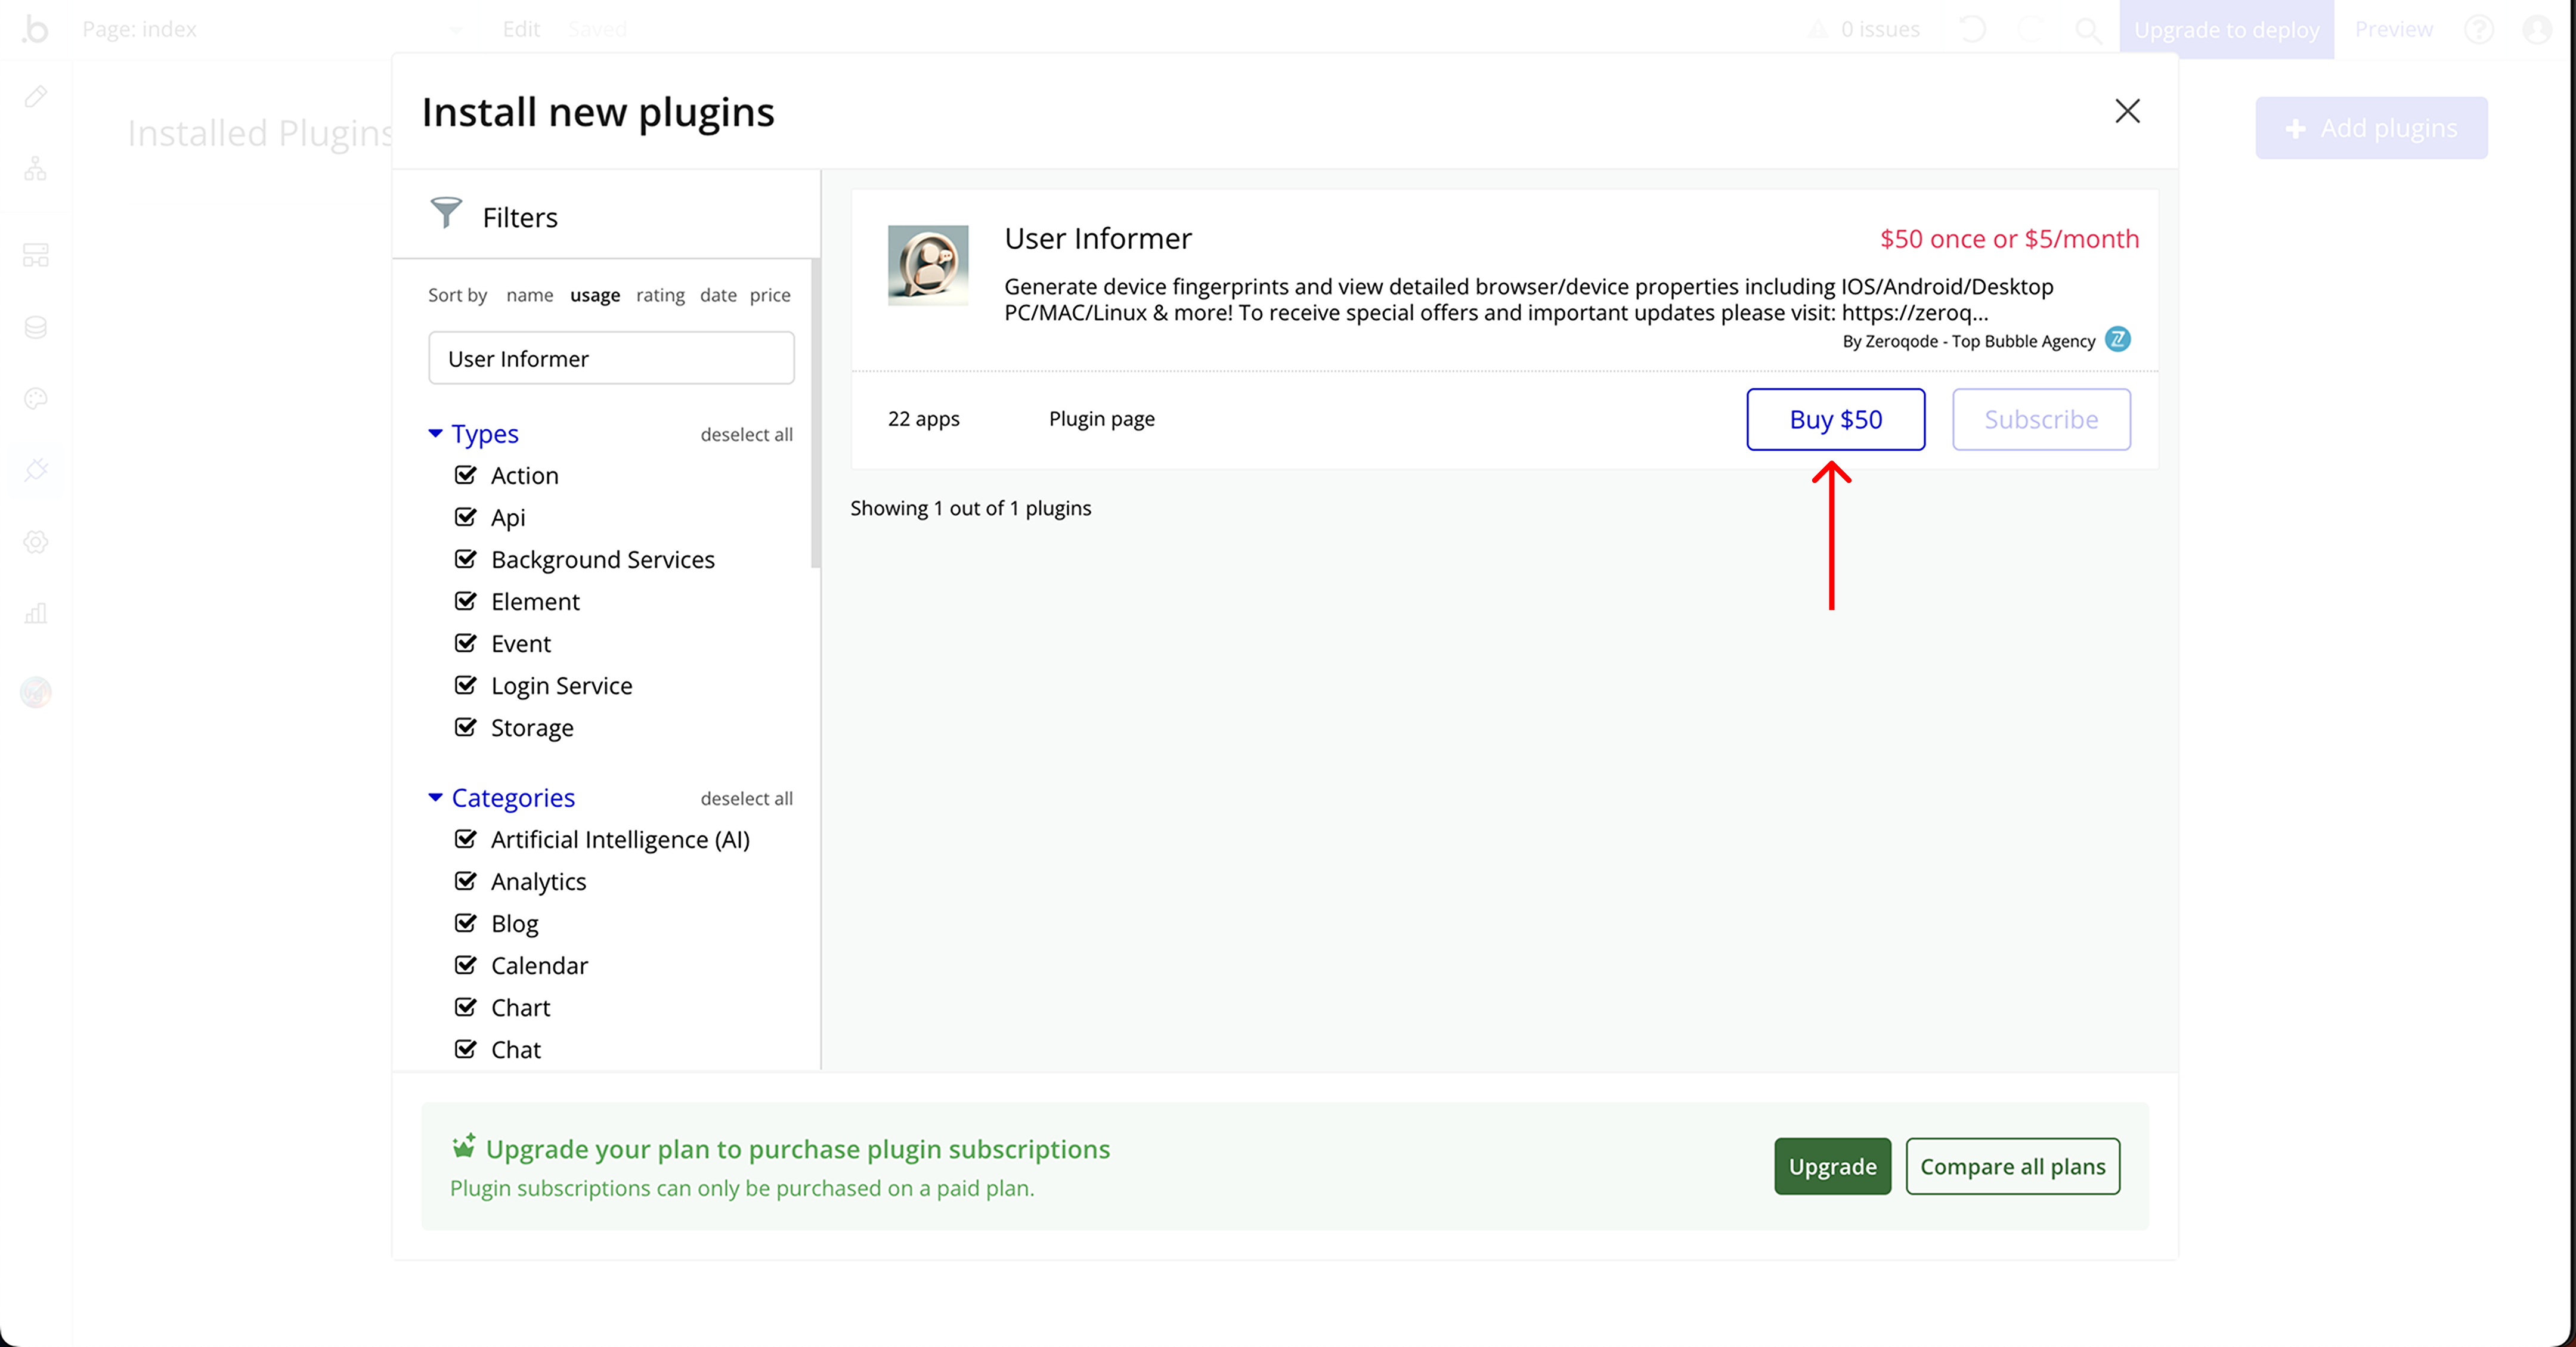Click the filters panel scrollbar
The width and height of the screenshot is (2576, 1347).
[x=815, y=414]
